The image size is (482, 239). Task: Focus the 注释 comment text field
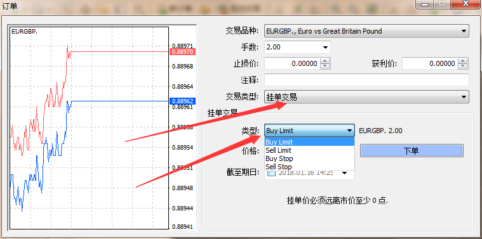click(x=366, y=80)
